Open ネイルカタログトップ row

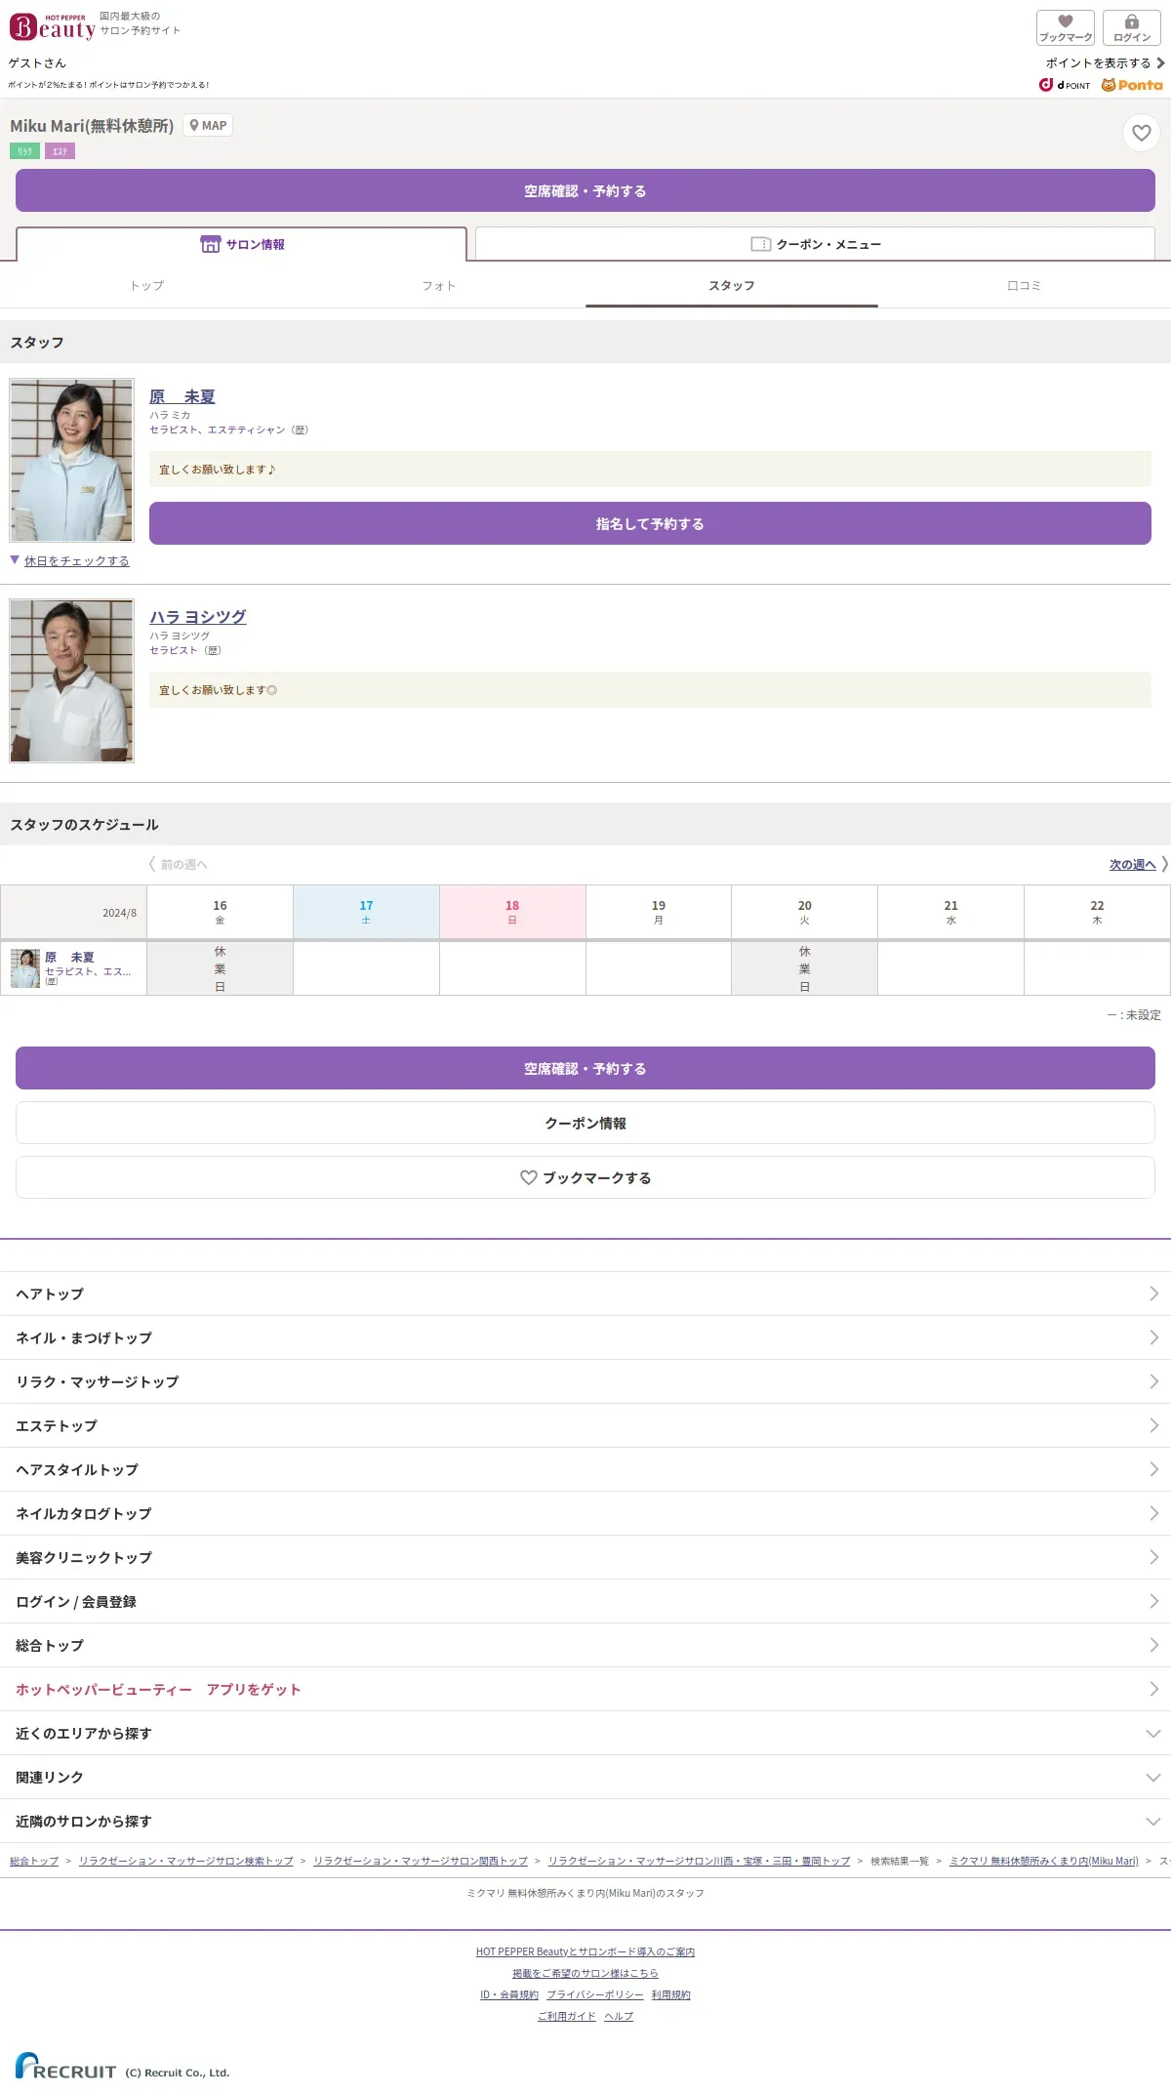click(585, 1513)
